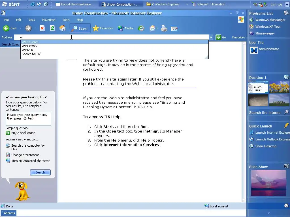Select the moon surface desktop thumbnail
This screenshot has width=290, height=217.
[258, 100]
